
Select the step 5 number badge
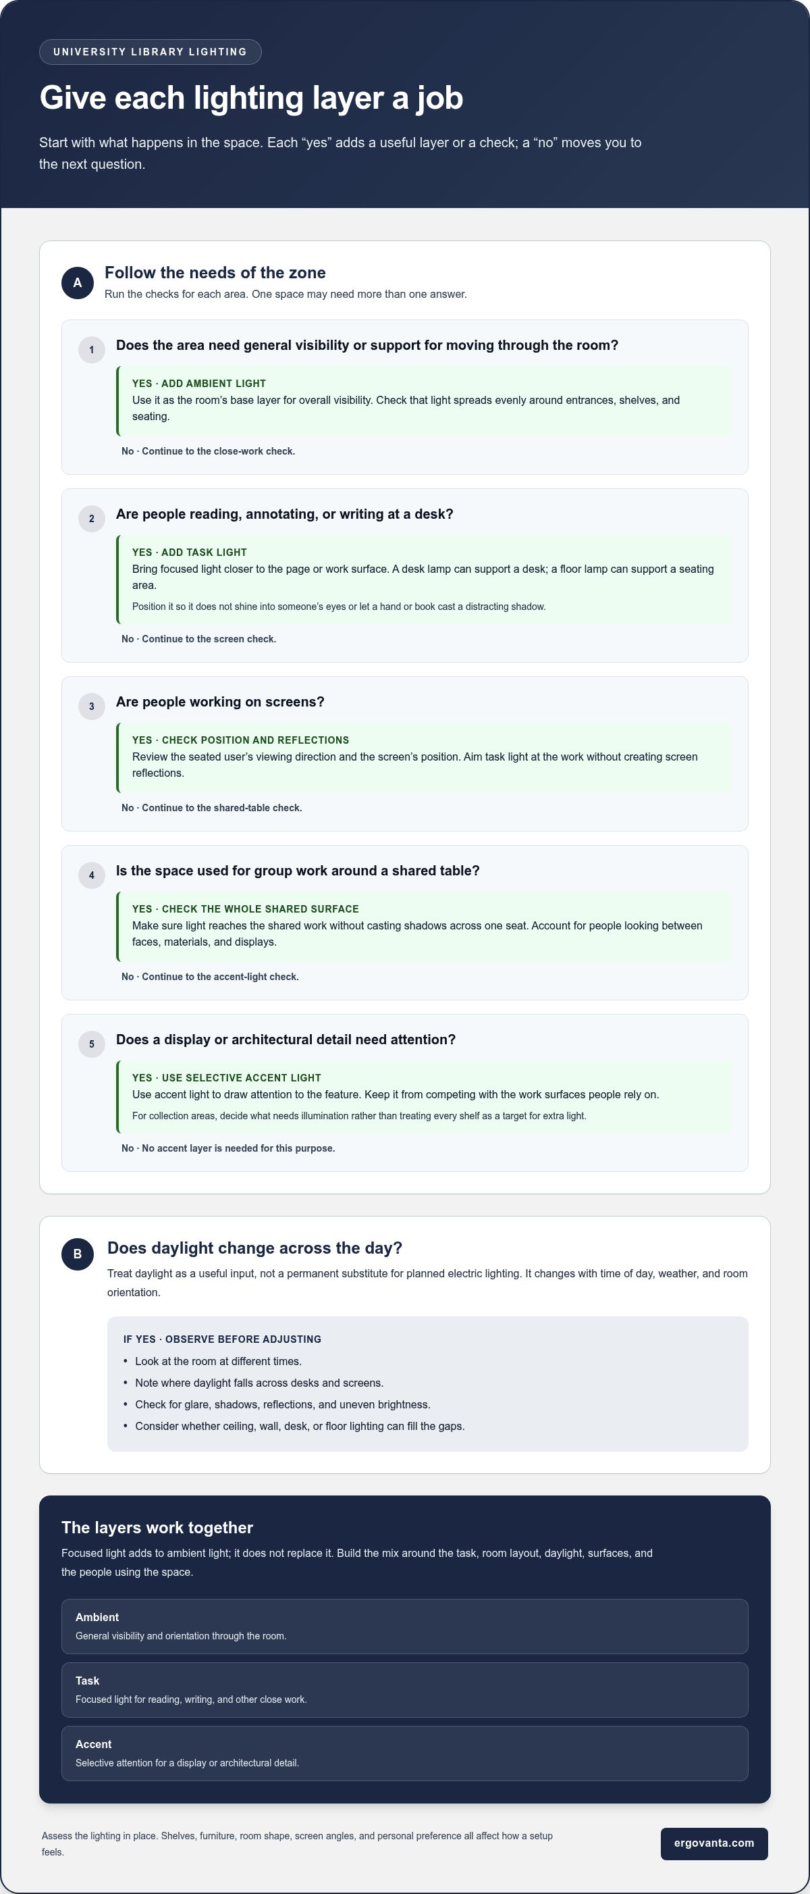pyautogui.click(x=92, y=1044)
